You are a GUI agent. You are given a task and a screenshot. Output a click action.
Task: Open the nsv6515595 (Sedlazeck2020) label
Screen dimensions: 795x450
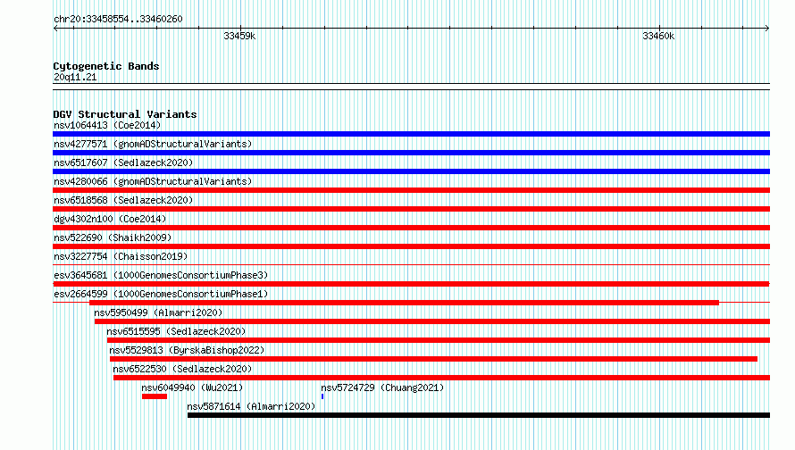click(x=176, y=331)
